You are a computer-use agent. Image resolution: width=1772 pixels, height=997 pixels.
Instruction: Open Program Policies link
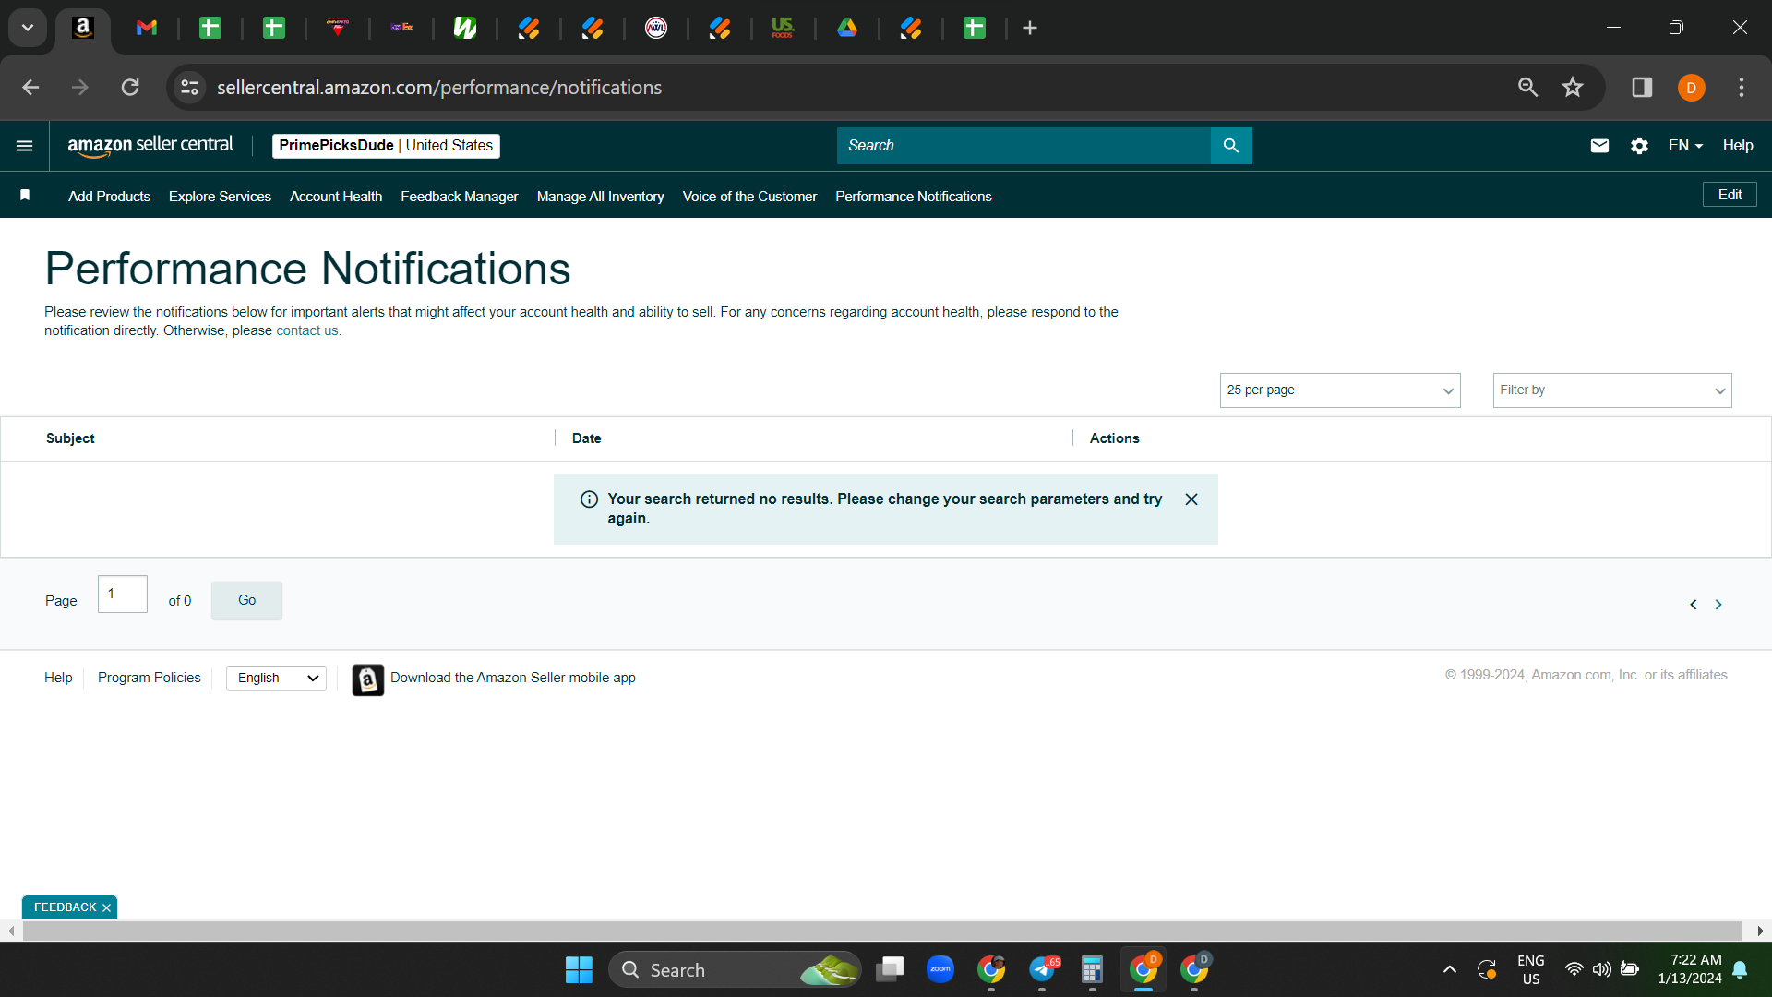coord(149,679)
